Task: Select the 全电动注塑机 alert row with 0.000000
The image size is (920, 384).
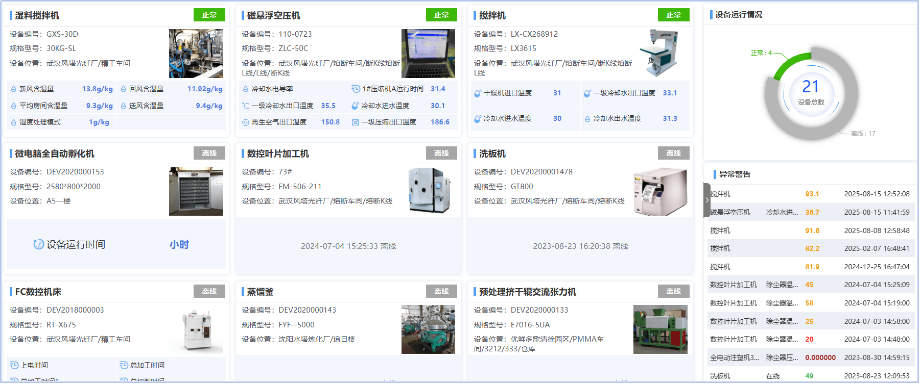Action: pyautogui.click(x=811, y=357)
